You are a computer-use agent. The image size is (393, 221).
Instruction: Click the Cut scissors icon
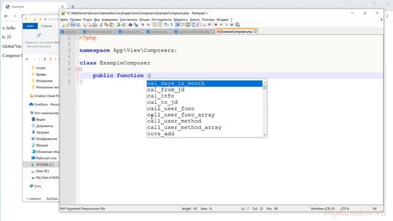[101, 25]
